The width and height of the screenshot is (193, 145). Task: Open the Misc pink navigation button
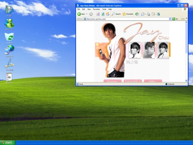point(153,81)
